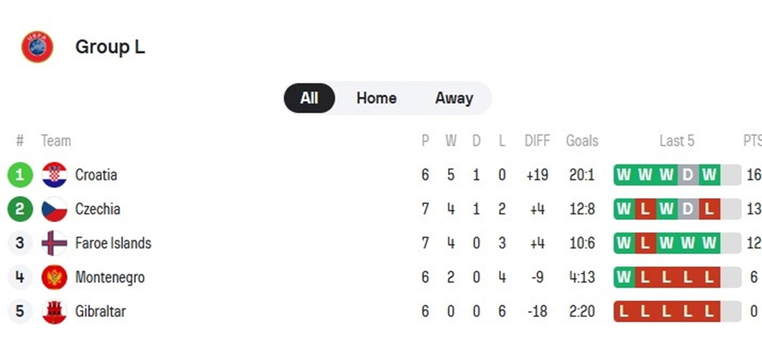Click Czechia's rank 2 badge
The width and height of the screenshot is (762, 337).
(20, 209)
